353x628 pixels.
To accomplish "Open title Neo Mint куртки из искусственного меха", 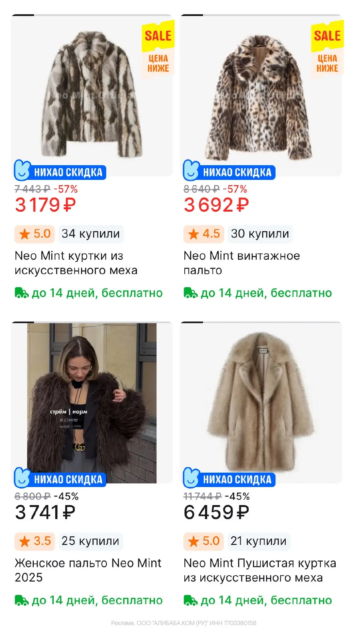I will pyautogui.click(x=76, y=263).
